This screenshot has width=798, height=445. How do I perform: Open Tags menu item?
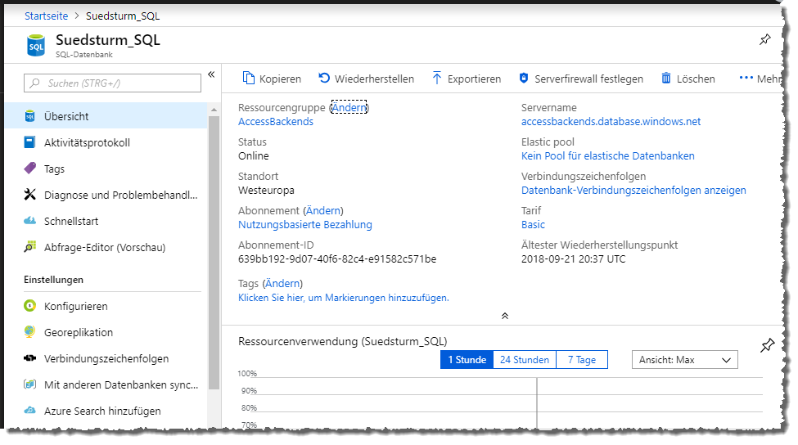(x=106, y=169)
